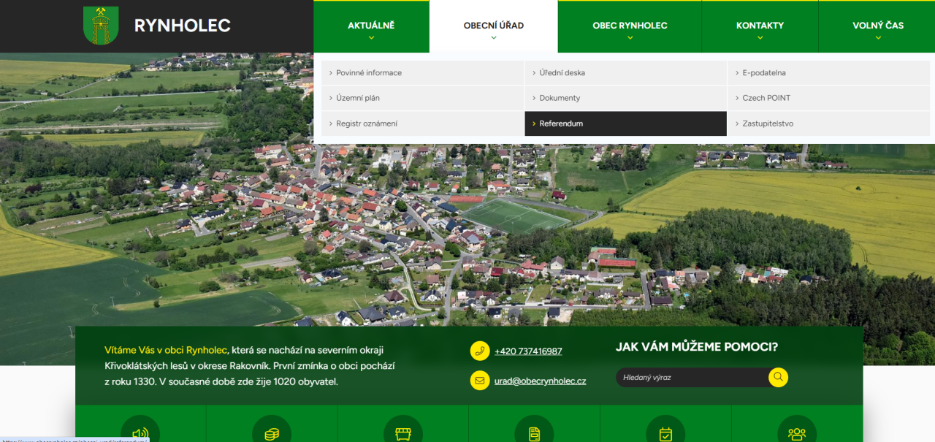The width and height of the screenshot is (935, 442).
Task: Open the people group icon tile
Action: (x=796, y=431)
